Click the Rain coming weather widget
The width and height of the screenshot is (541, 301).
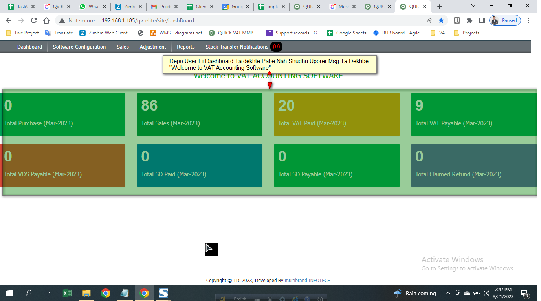(x=415, y=293)
